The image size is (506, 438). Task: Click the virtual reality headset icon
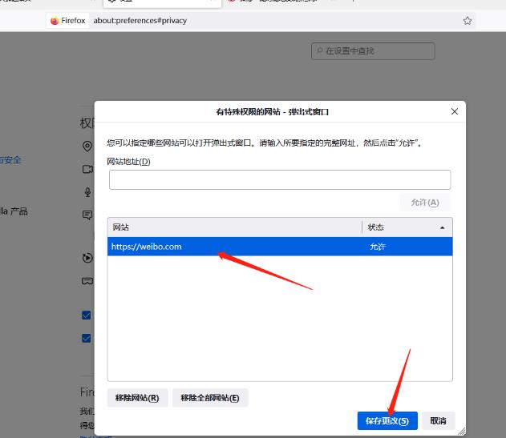[x=87, y=281]
